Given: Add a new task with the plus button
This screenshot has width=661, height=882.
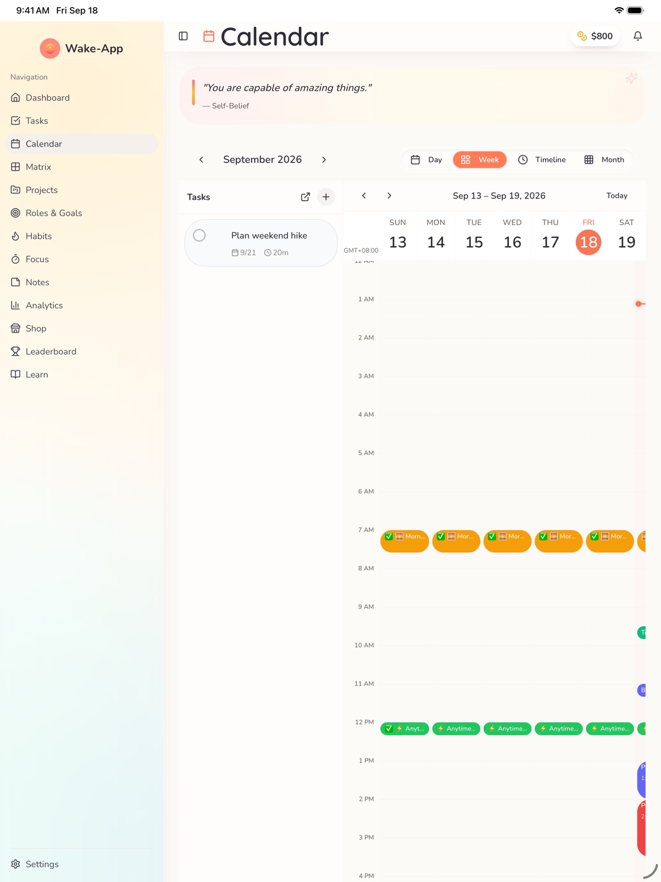Looking at the screenshot, I should tap(326, 197).
